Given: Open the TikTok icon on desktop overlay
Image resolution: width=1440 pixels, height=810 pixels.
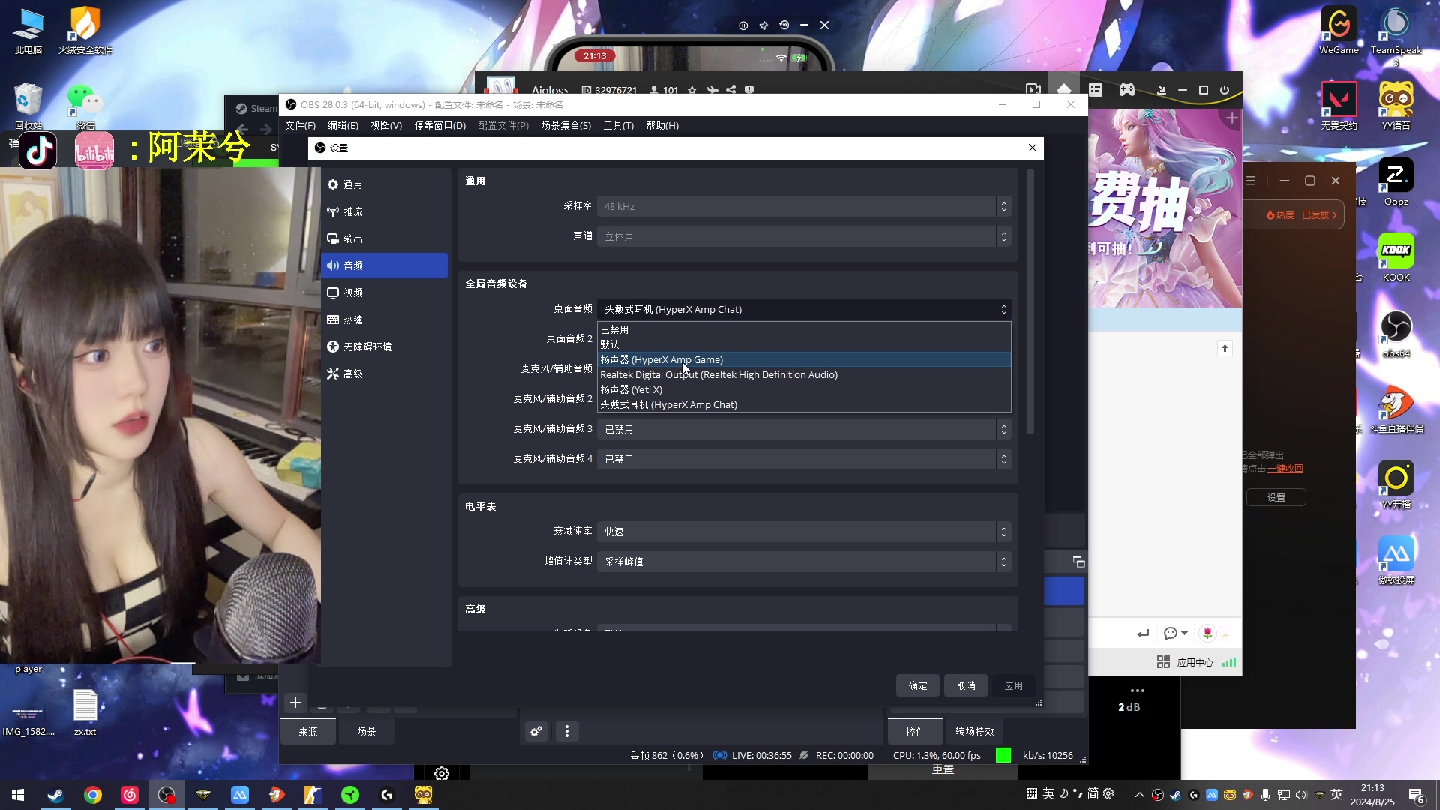Looking at the screenshot, I should coord(38,151).
